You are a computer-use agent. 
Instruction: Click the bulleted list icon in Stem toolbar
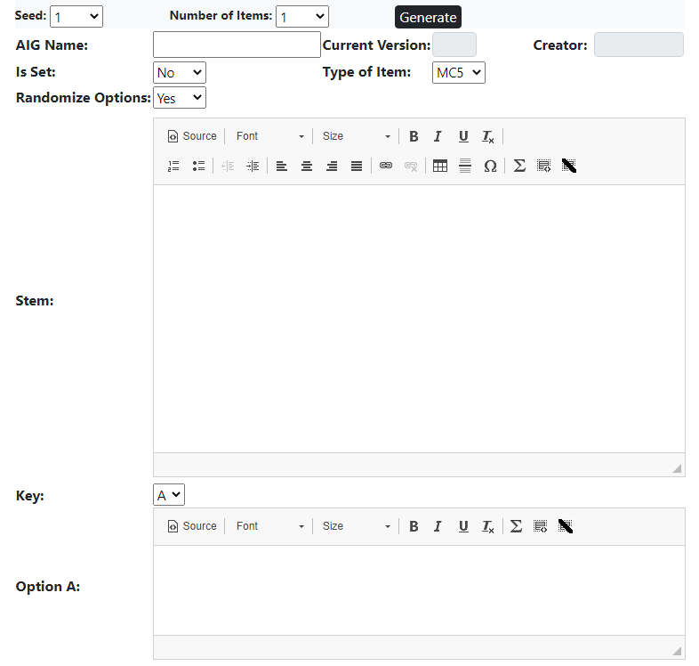[198, 166]
